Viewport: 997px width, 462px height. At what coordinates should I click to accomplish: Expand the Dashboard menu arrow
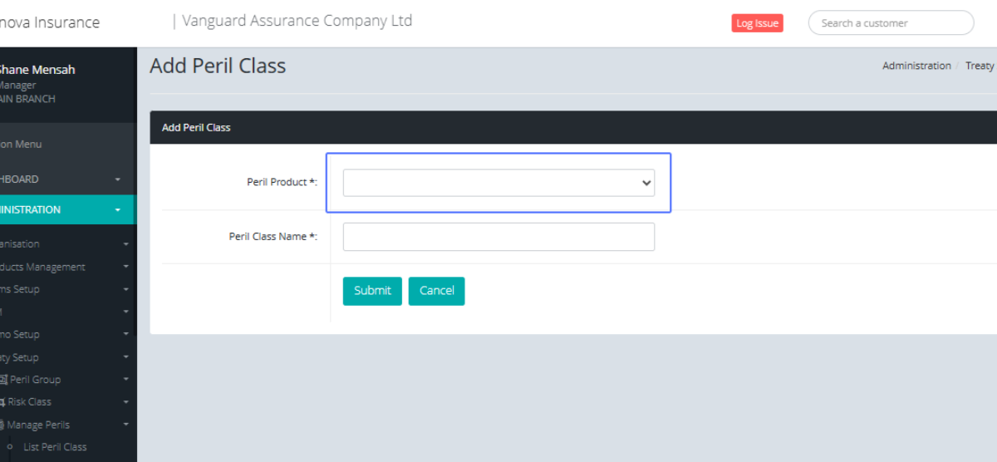pyautogui.click(x=118, y=179)
